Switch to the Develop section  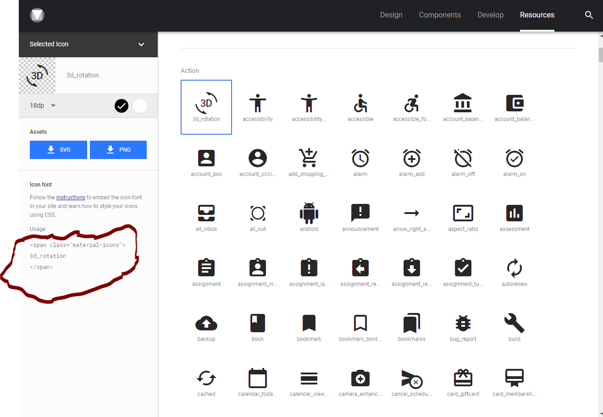click(x=490, y=15)
